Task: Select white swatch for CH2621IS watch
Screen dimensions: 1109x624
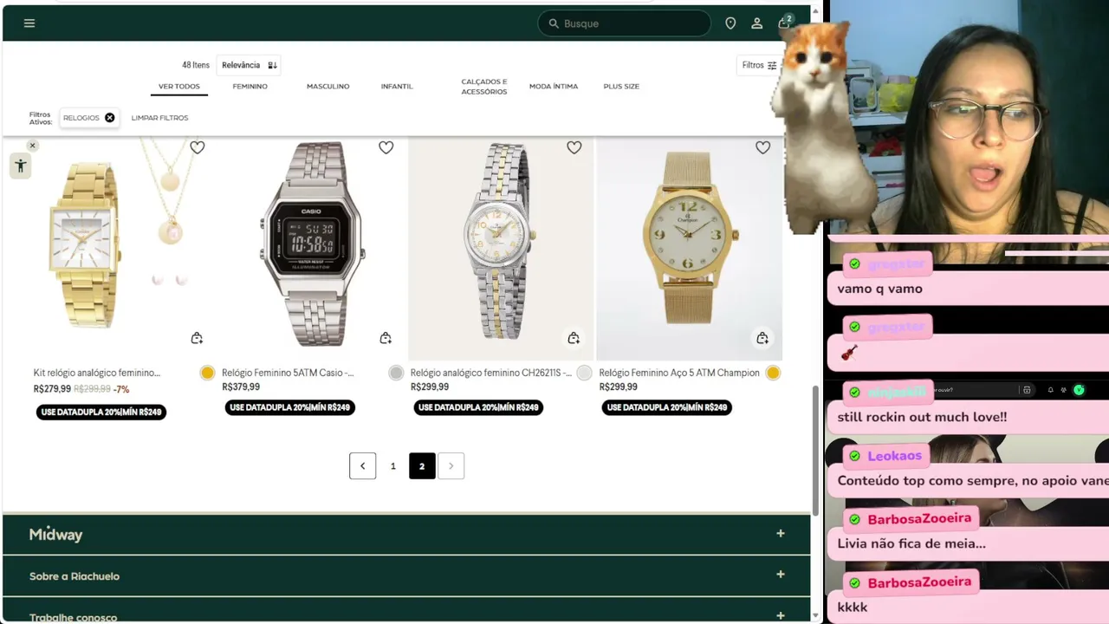Action: pos(584,373)
